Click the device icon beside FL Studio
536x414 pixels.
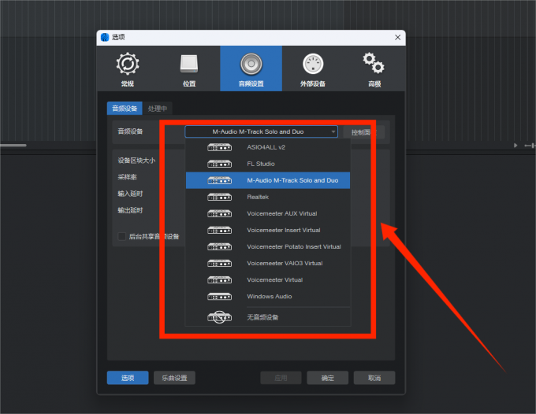[x=219, y=164]
